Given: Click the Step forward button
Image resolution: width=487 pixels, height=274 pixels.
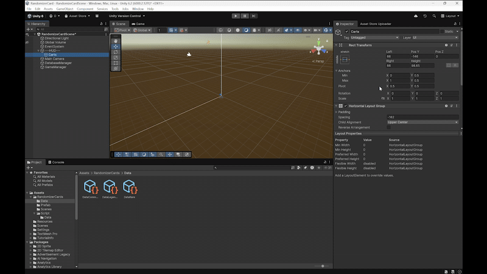Looking at the screenshot, I should [x=253, y=16].
